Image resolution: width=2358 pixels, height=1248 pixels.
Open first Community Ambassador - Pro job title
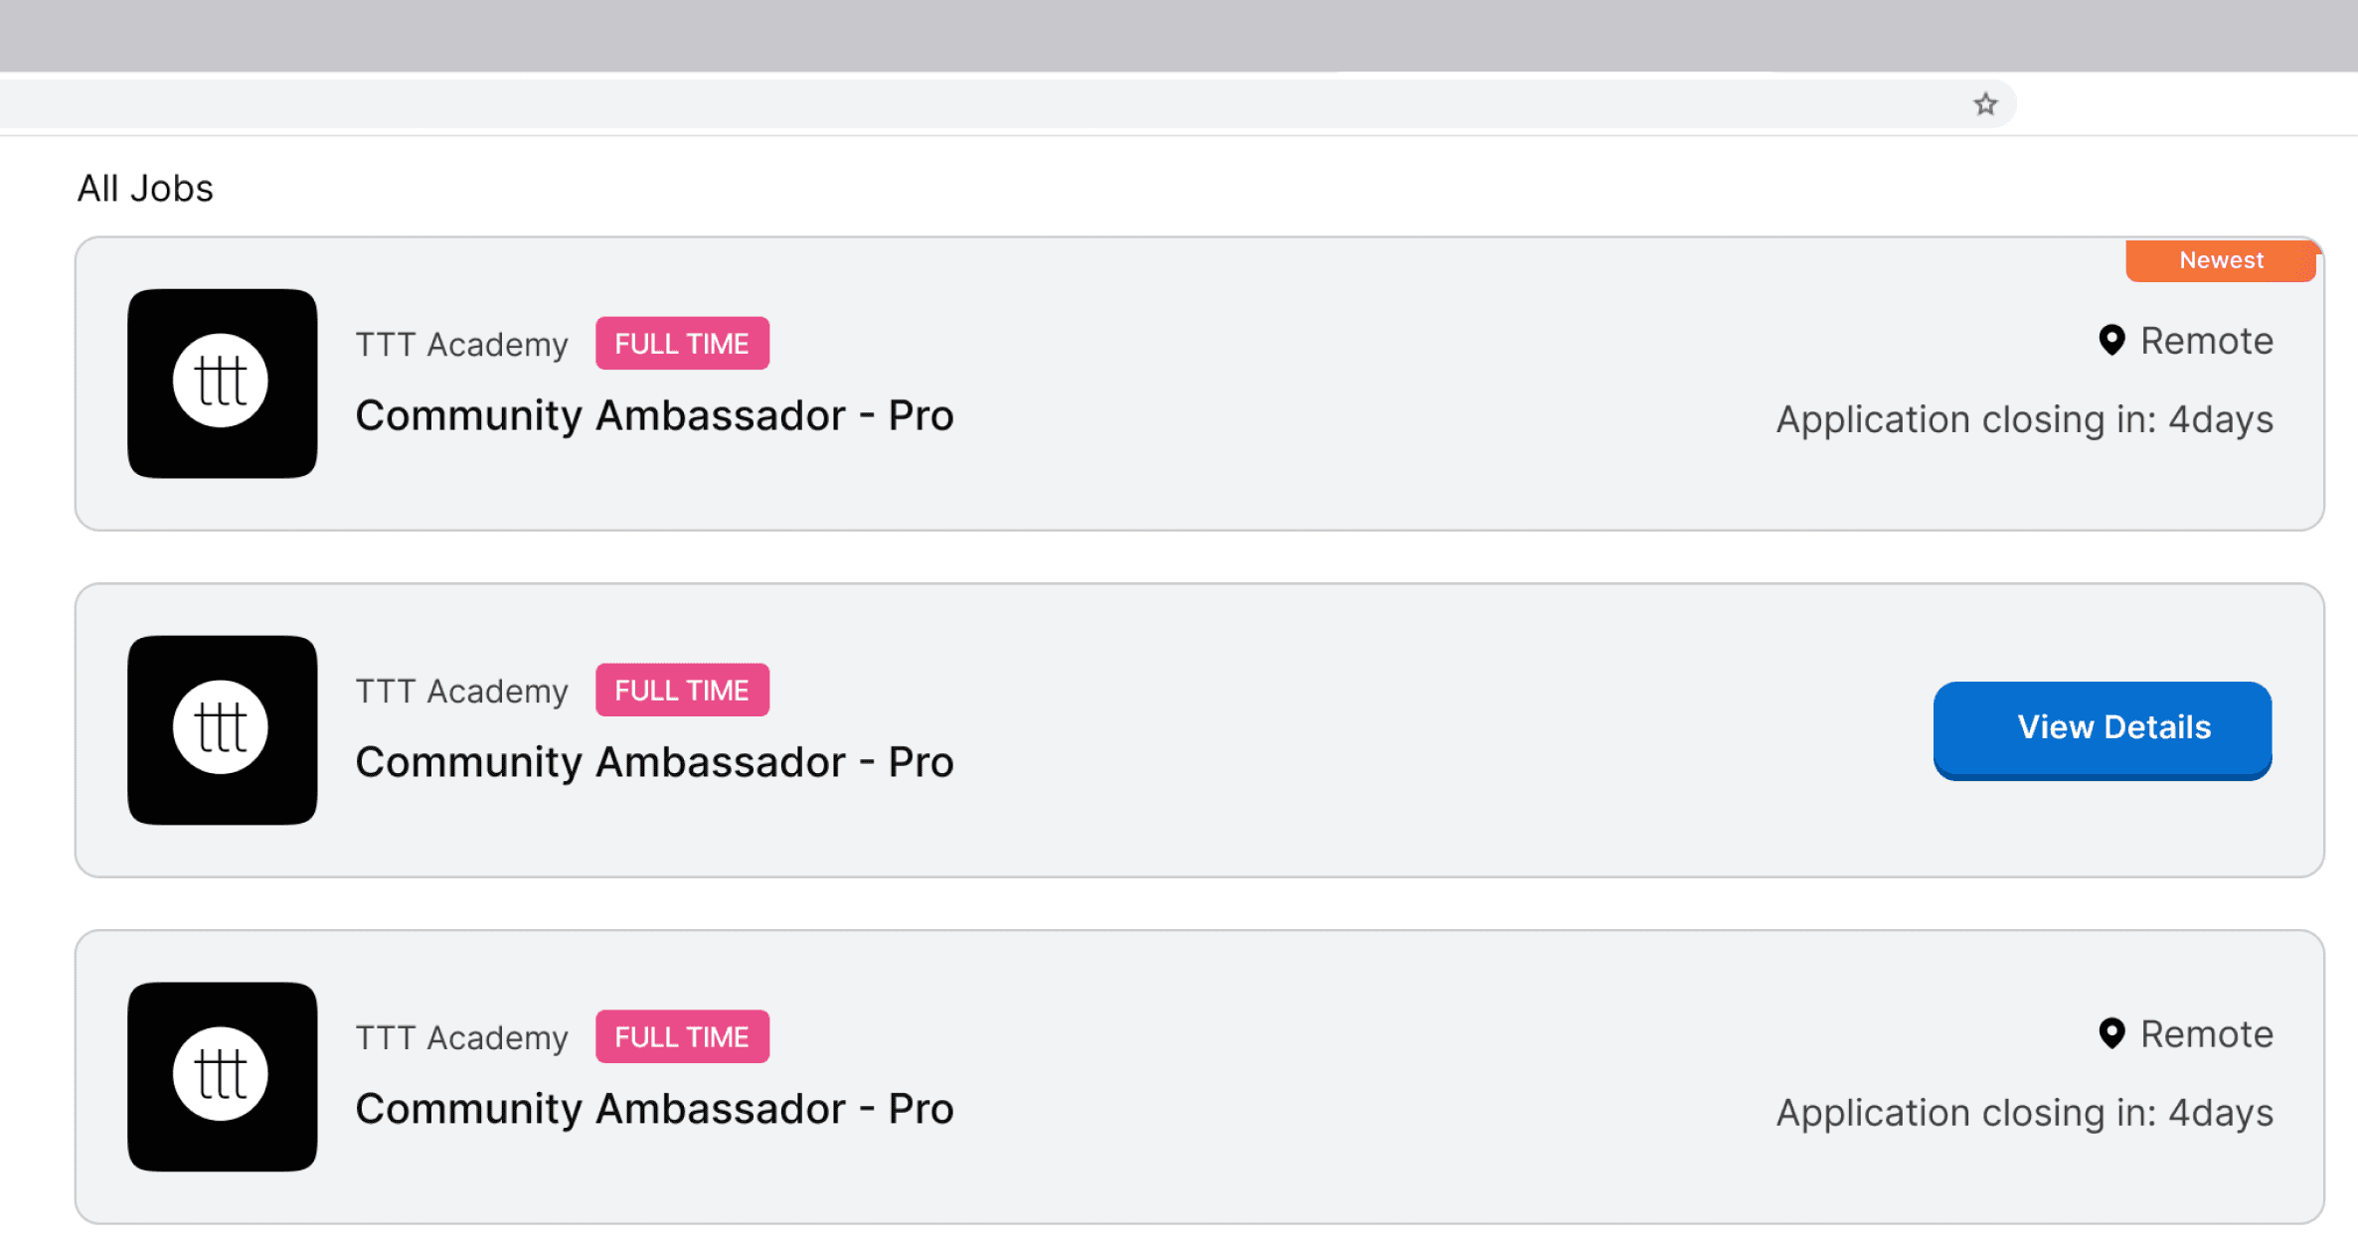[654, 415]
